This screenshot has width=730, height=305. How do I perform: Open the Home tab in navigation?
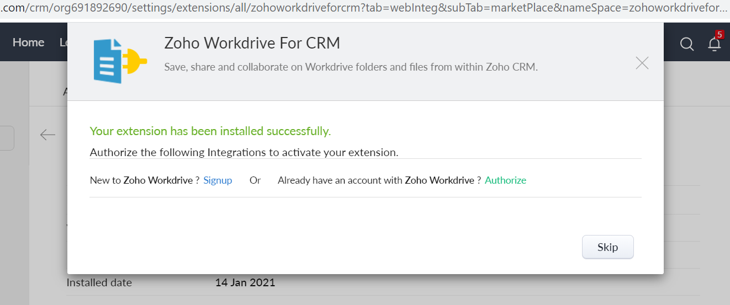point(28,42)
